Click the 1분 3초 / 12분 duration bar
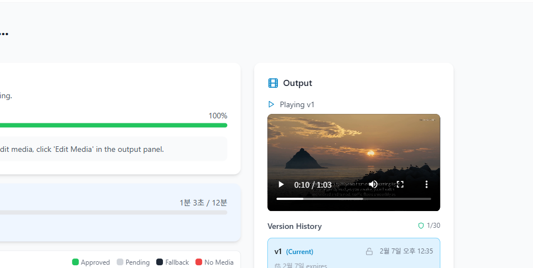 (x=112, y=212)
